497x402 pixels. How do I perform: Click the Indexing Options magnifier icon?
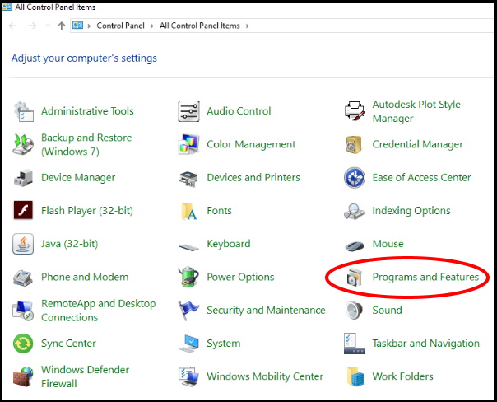point(354,212)
